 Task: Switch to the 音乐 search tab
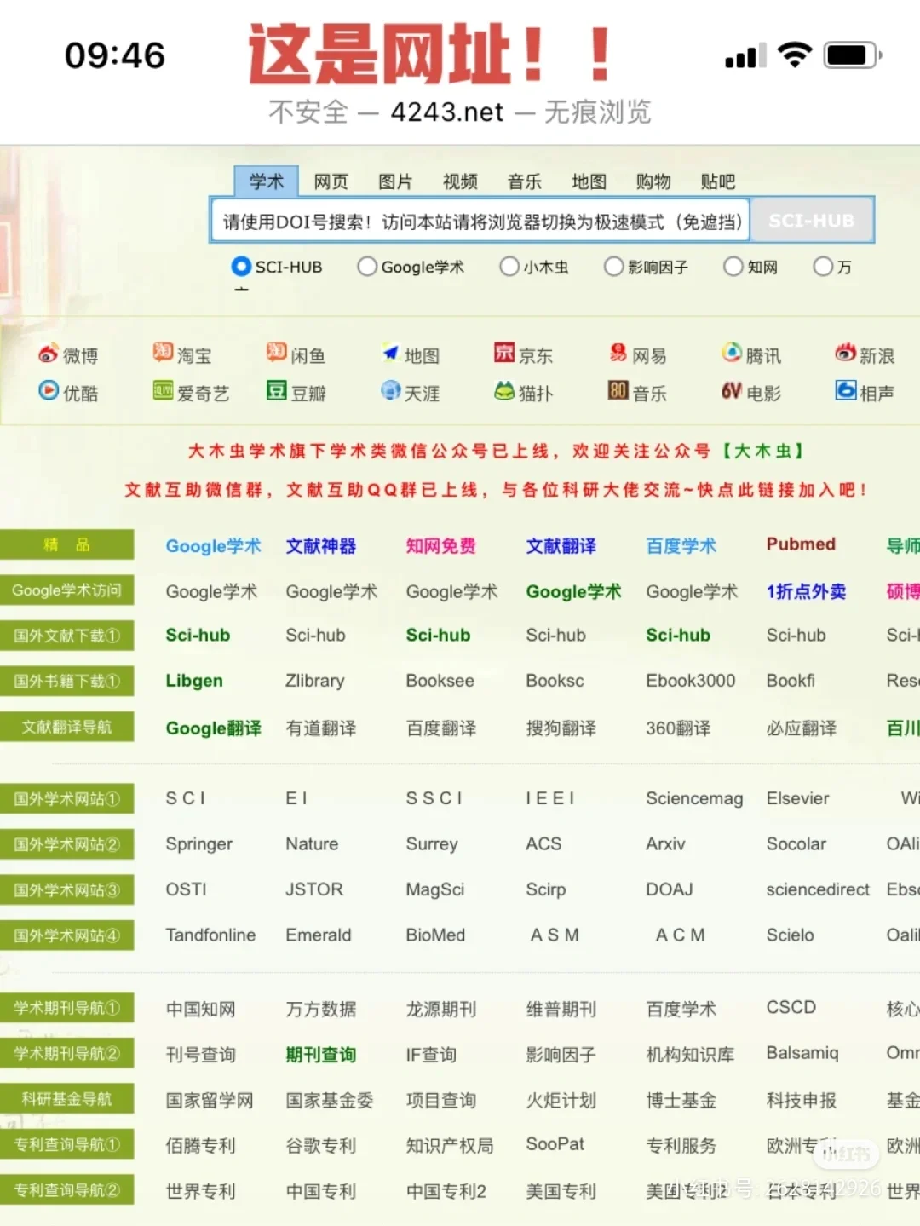click(x=525, y=181)
